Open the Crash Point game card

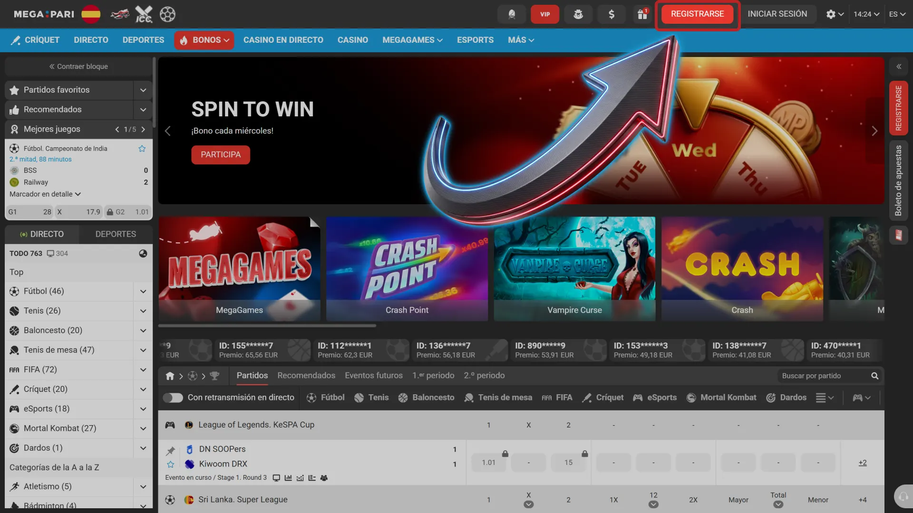[x=407, y=269]
